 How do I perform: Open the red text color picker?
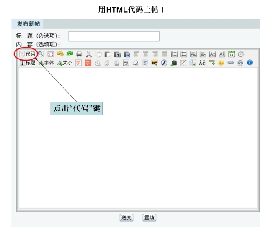click(78, 63)
